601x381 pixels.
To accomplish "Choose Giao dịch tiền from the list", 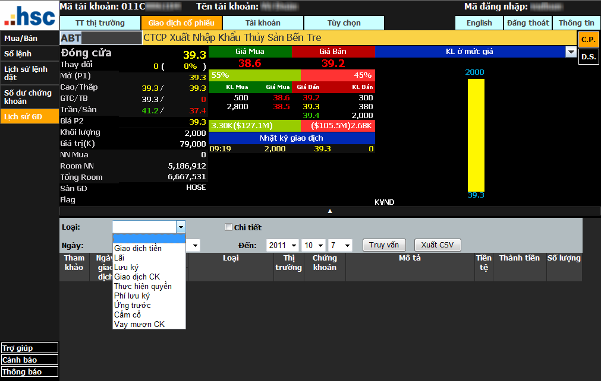I will 138,249.
